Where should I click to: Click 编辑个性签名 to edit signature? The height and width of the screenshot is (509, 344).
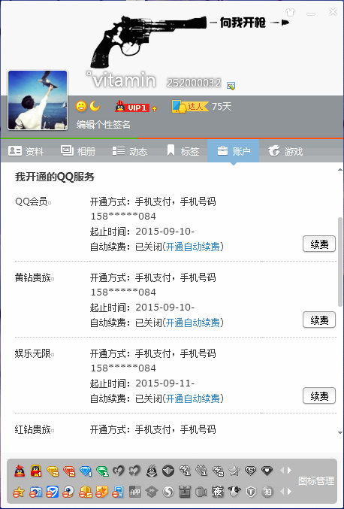[104, 124]
